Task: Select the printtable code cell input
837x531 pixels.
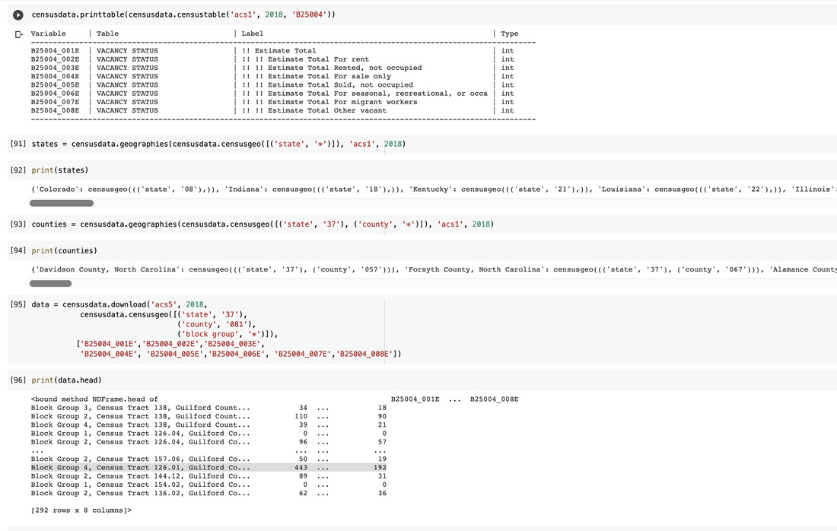Action: pyautogui.click(x=422, y=14)
